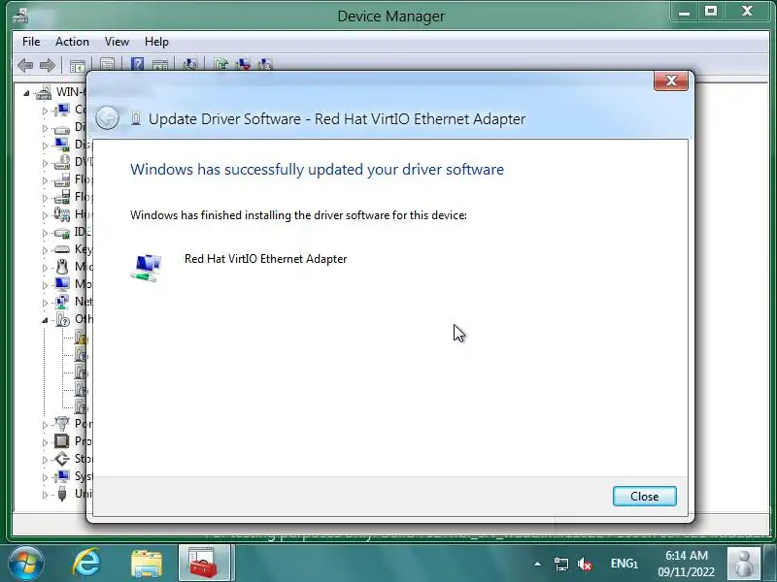Select the Keyboards category icon
Viewport: 777px width, 582px height.
click(62, 249)
